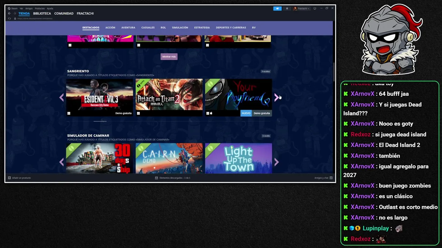Select the CASUALES category tab

pyautogui.click(x=148, y=28)
